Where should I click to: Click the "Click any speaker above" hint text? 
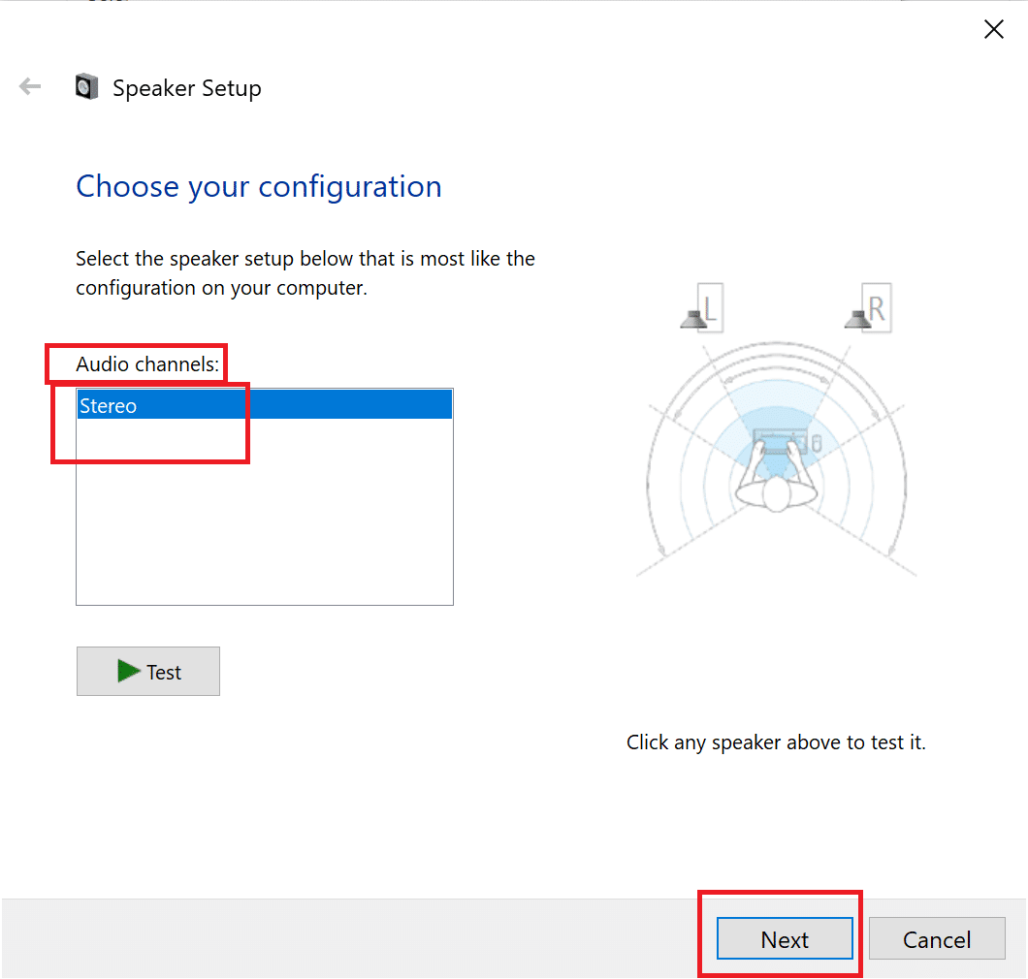[x=776, y=742]
